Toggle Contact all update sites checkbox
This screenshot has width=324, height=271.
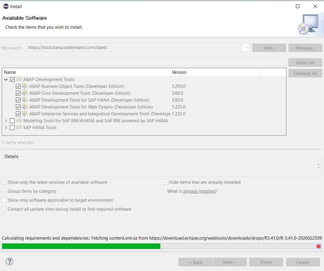click(x=4, y=209)
